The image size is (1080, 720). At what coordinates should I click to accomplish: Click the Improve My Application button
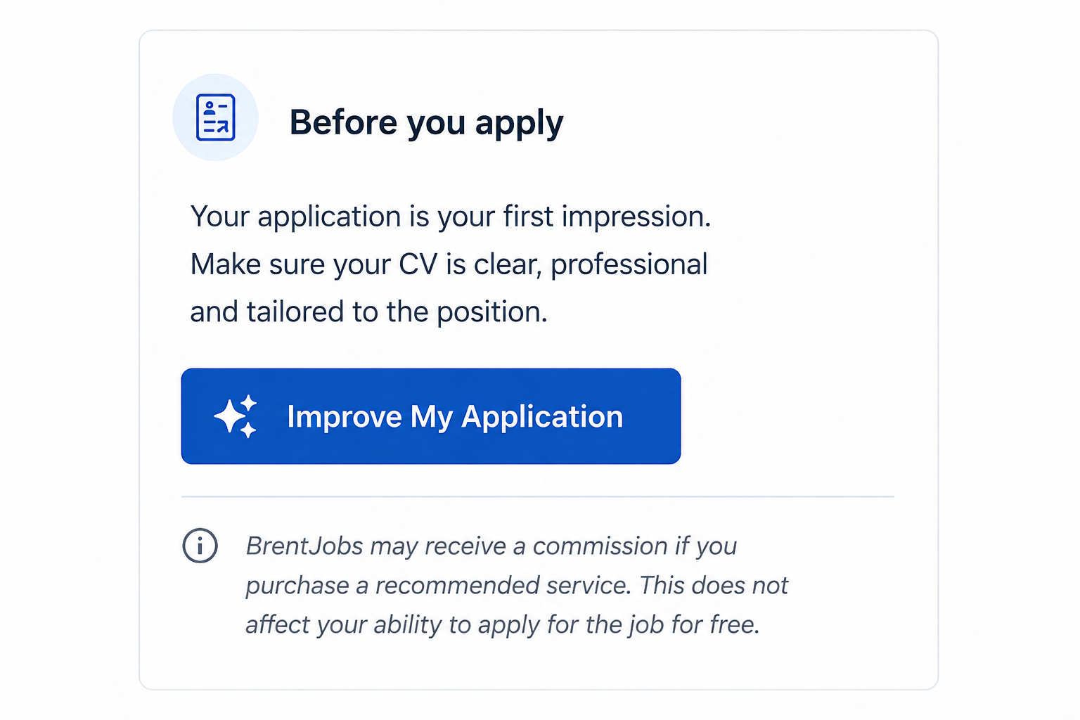tap(431, 416)
